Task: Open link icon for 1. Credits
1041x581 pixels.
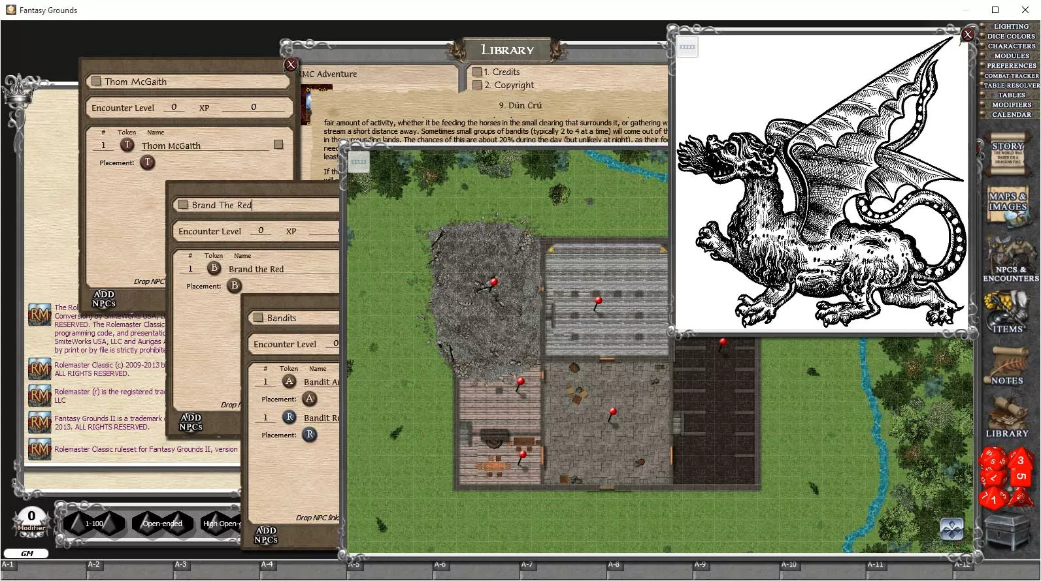Action: coord(477,72)
